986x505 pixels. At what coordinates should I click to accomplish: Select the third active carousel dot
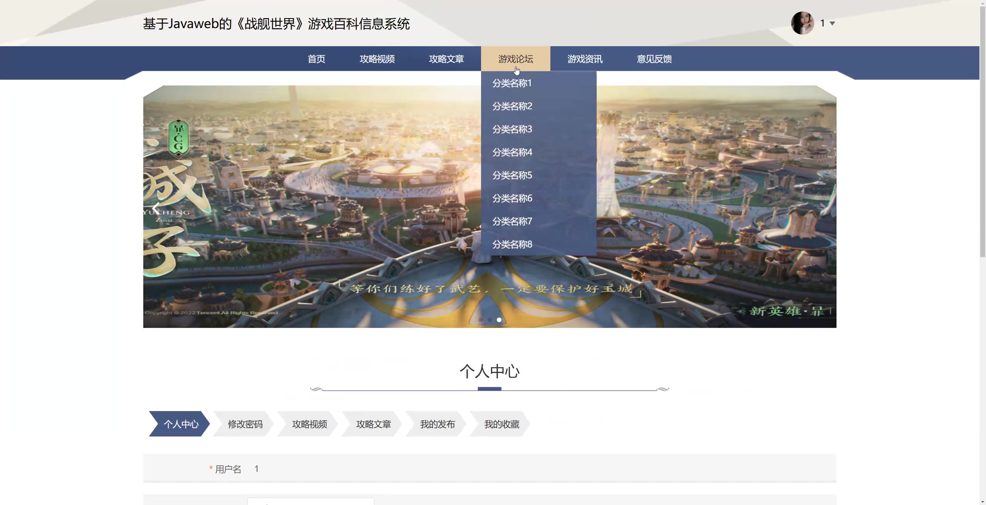499,320
